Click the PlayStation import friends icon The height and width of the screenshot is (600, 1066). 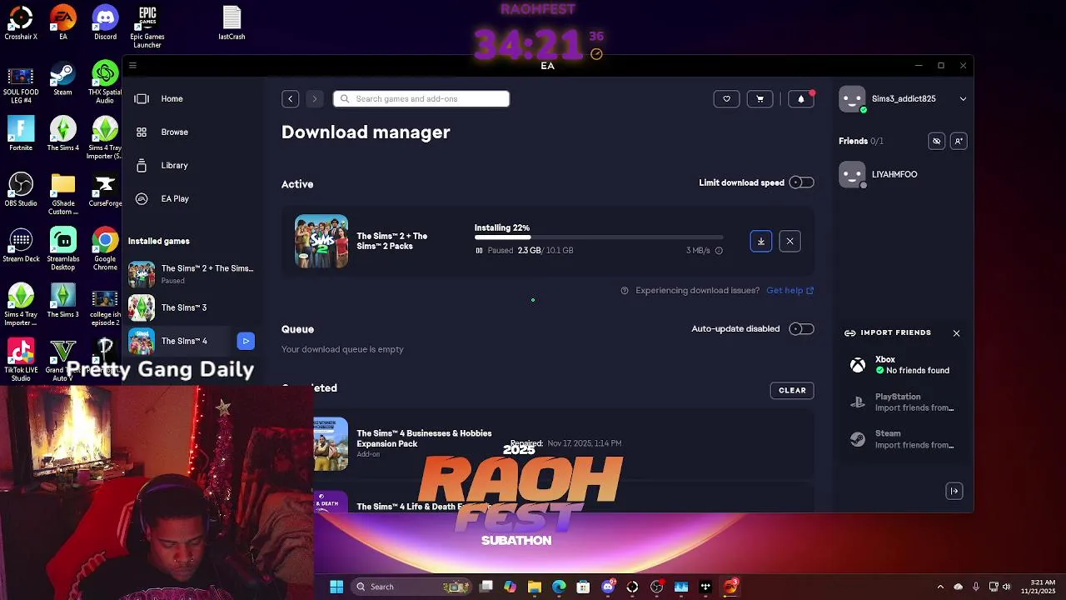point(857,402)
